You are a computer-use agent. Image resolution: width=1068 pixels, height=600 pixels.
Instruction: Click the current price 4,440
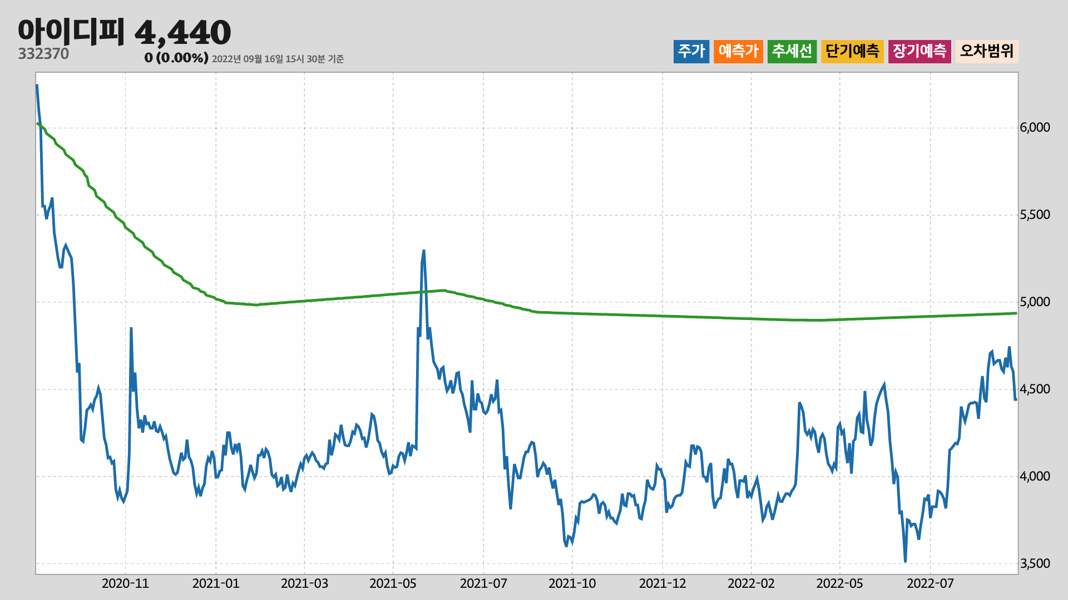click(x=183, y=32)
